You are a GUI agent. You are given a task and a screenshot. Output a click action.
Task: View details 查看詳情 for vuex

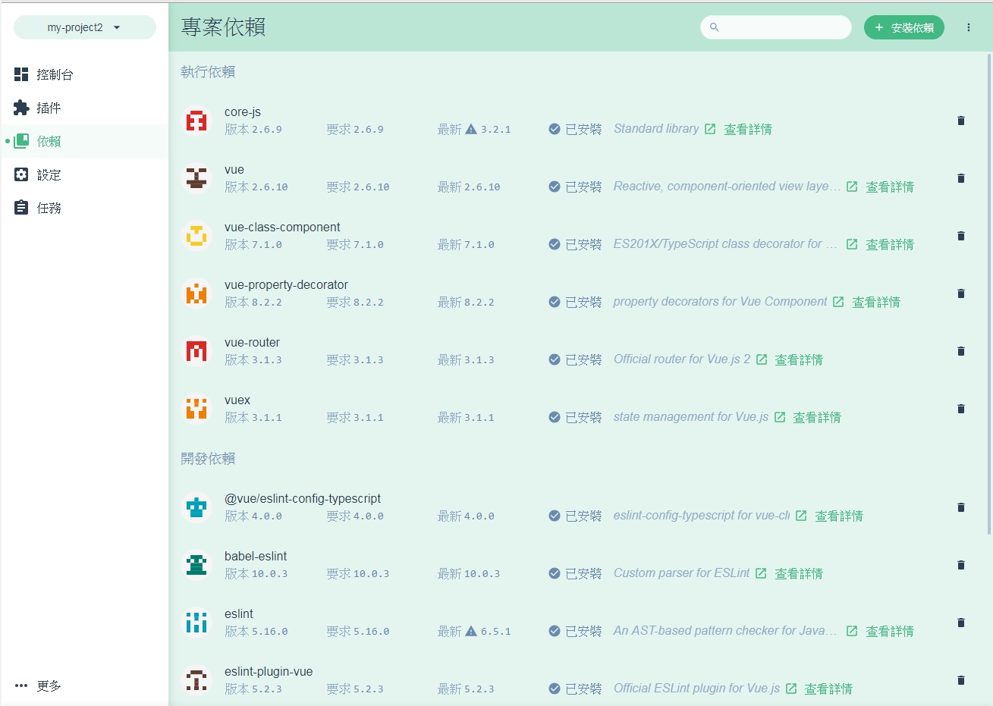click(817, 417)
